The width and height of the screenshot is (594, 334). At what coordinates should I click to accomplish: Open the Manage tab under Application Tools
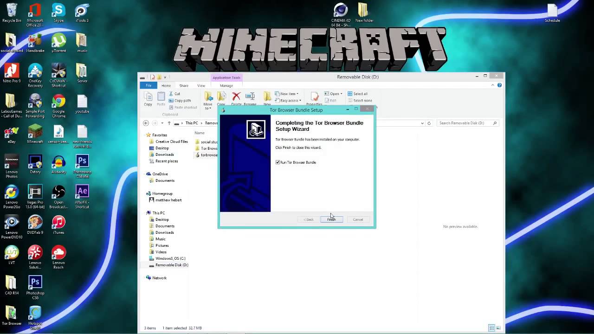tap(226, 85)
